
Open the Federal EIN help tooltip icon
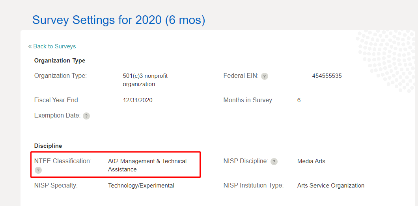[265, 76]
